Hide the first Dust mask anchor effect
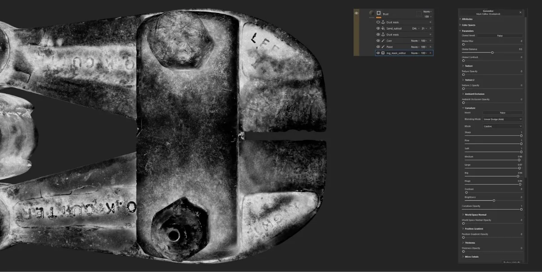Image resolution: width=542 pixels, height=272 pixels. pyautogui.click(x=378, y=22)
